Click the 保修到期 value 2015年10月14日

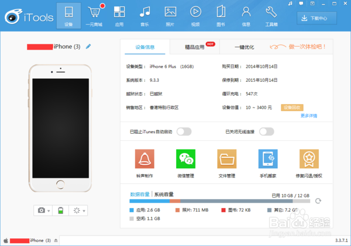point(261,80)
